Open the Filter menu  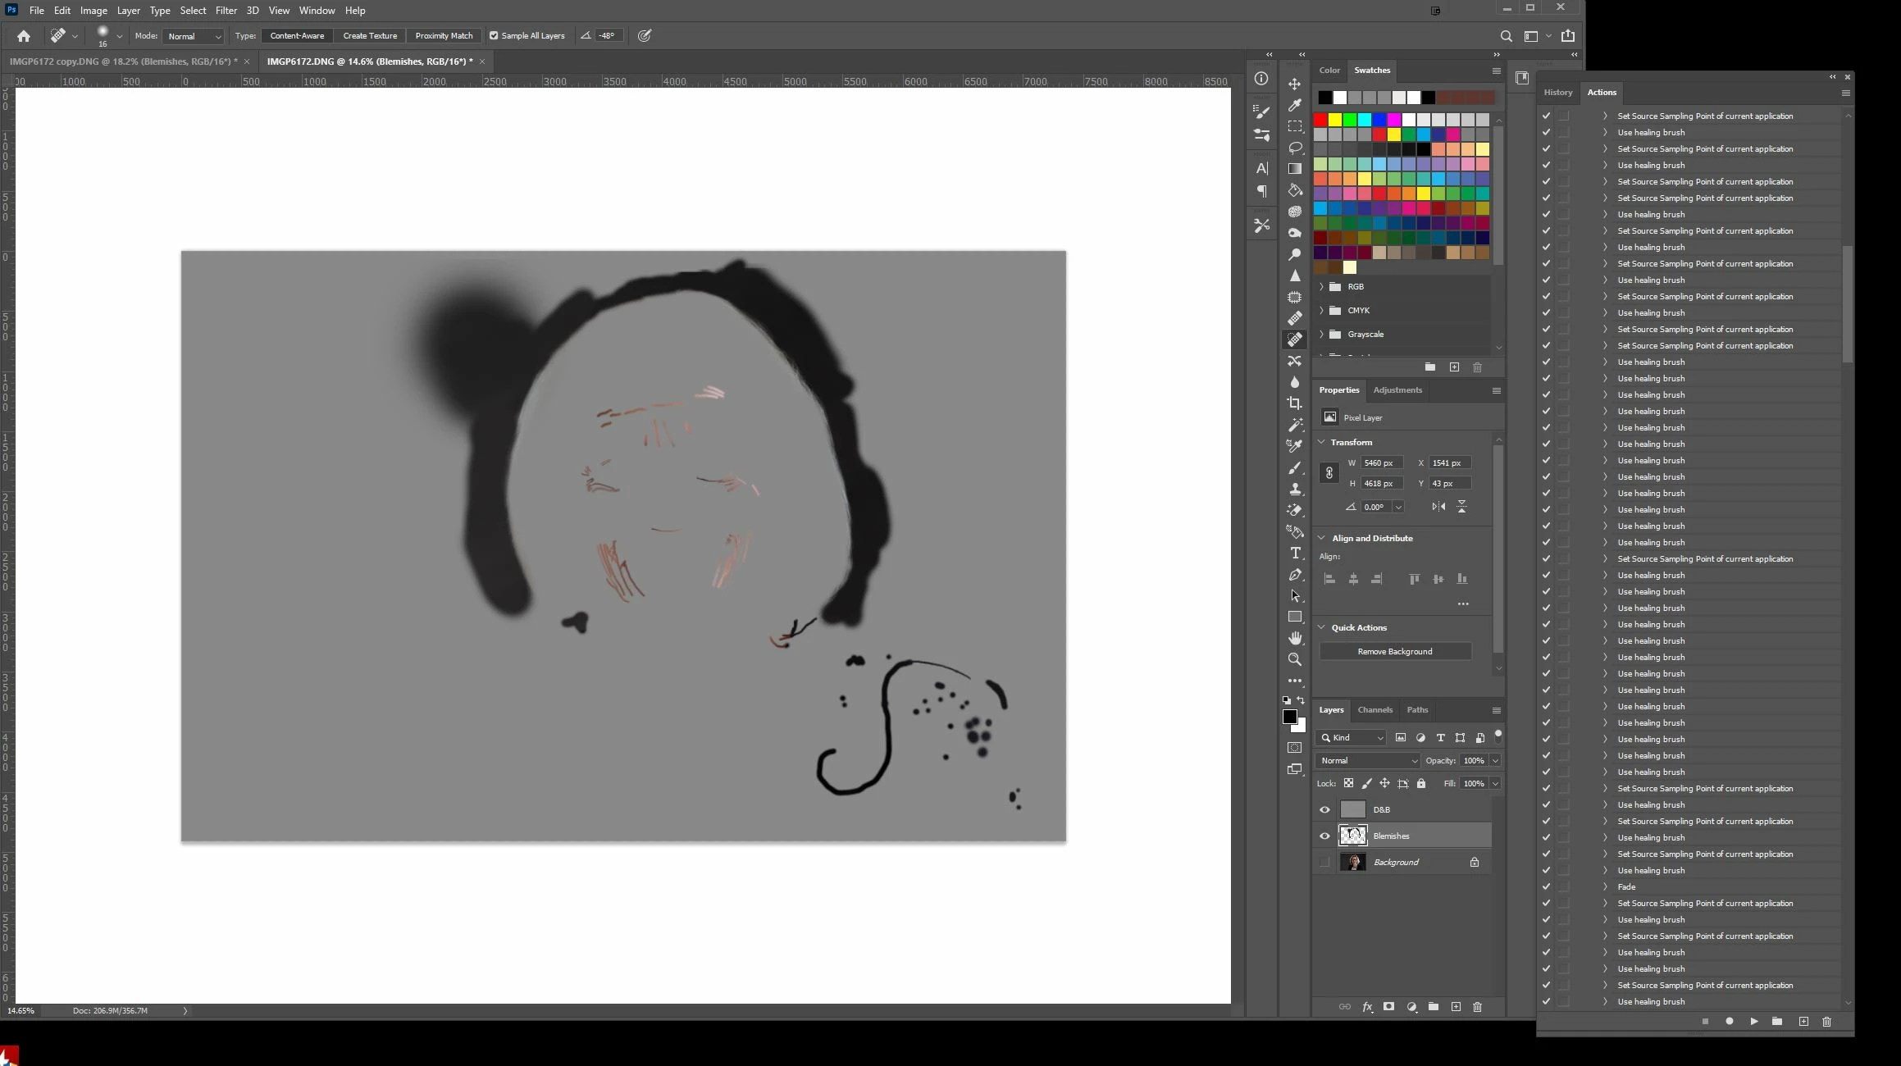tap(226, 11)
